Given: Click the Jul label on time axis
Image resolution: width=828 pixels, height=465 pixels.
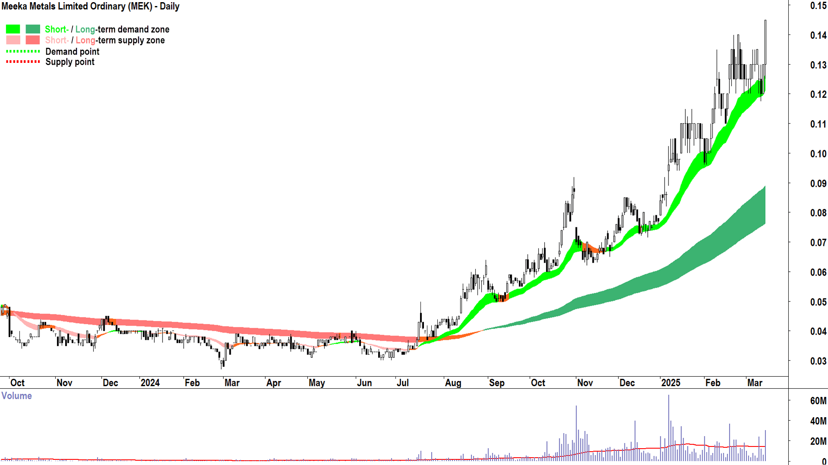Looking at the screenshot, I should click(x=402, y=383).
